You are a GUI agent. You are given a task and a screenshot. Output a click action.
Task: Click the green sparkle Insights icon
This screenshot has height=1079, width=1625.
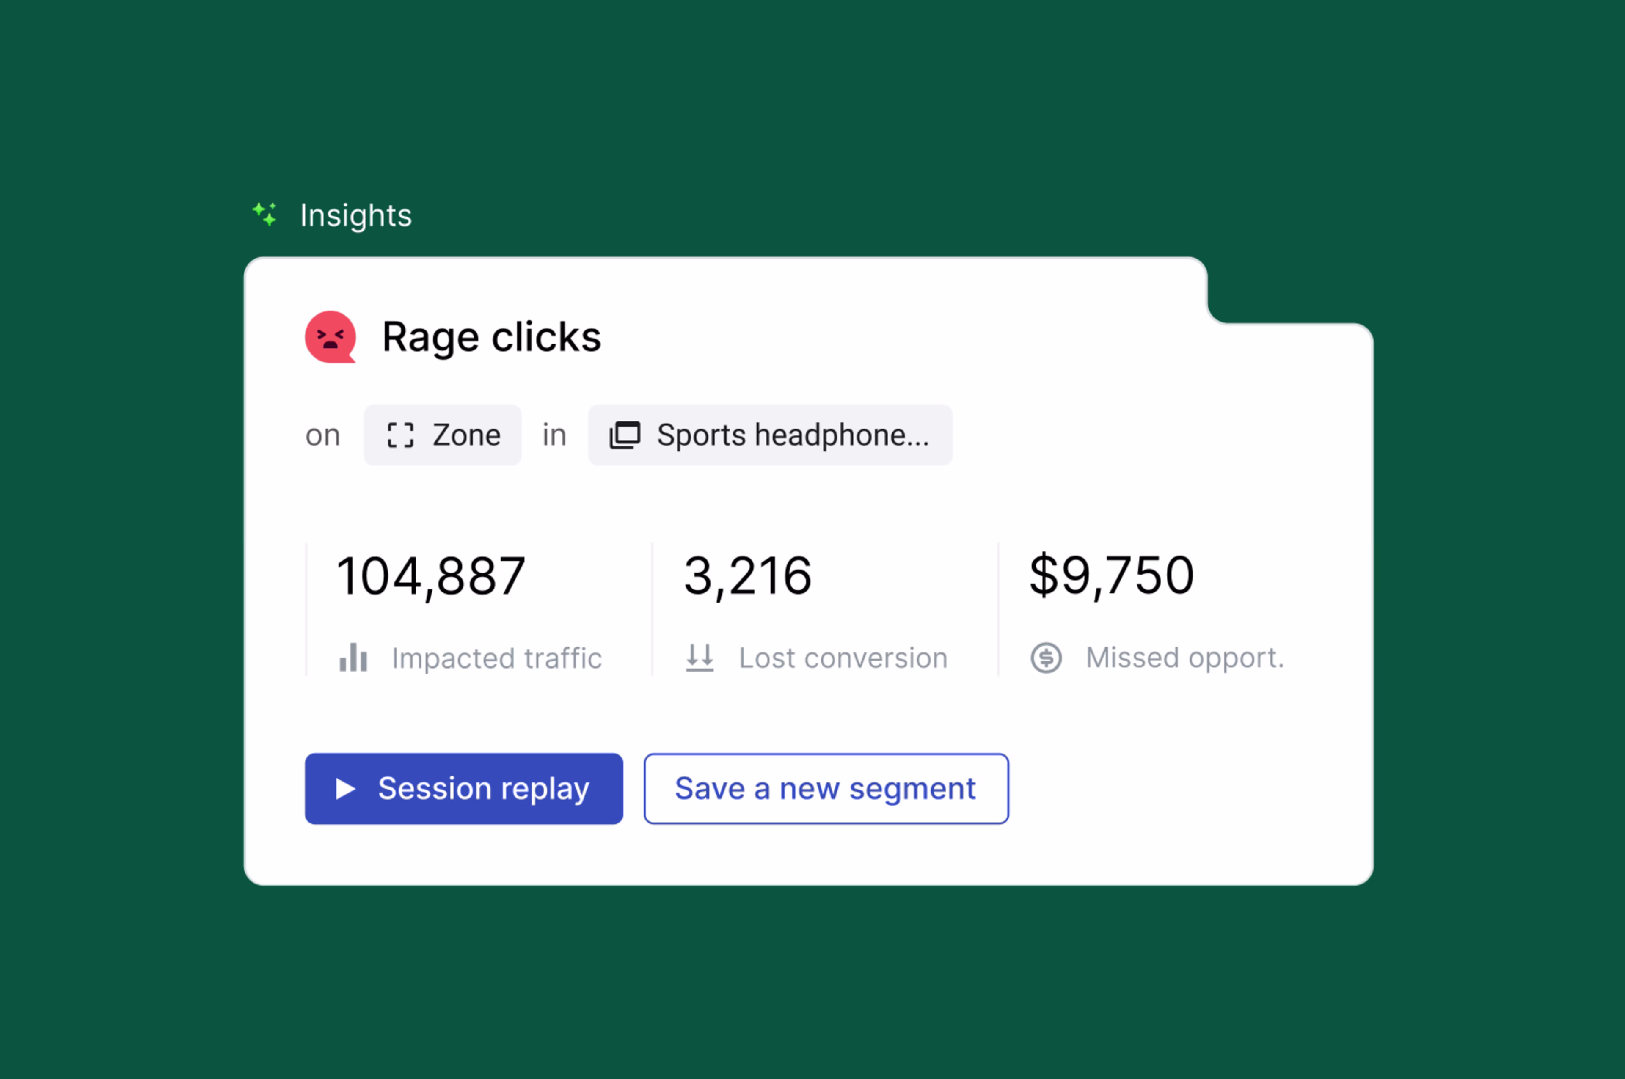coord(264,214)
